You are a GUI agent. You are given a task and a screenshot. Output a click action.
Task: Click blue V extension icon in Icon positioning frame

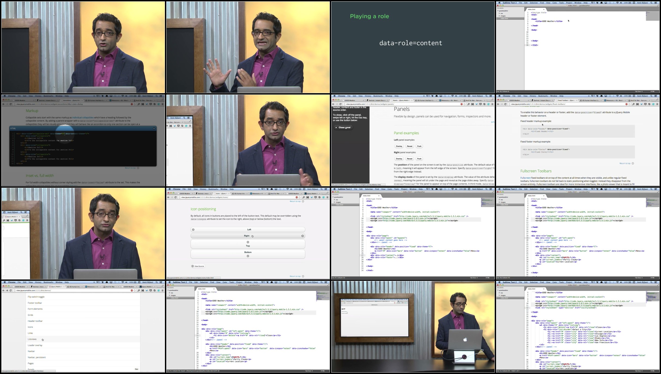point(312,197)
